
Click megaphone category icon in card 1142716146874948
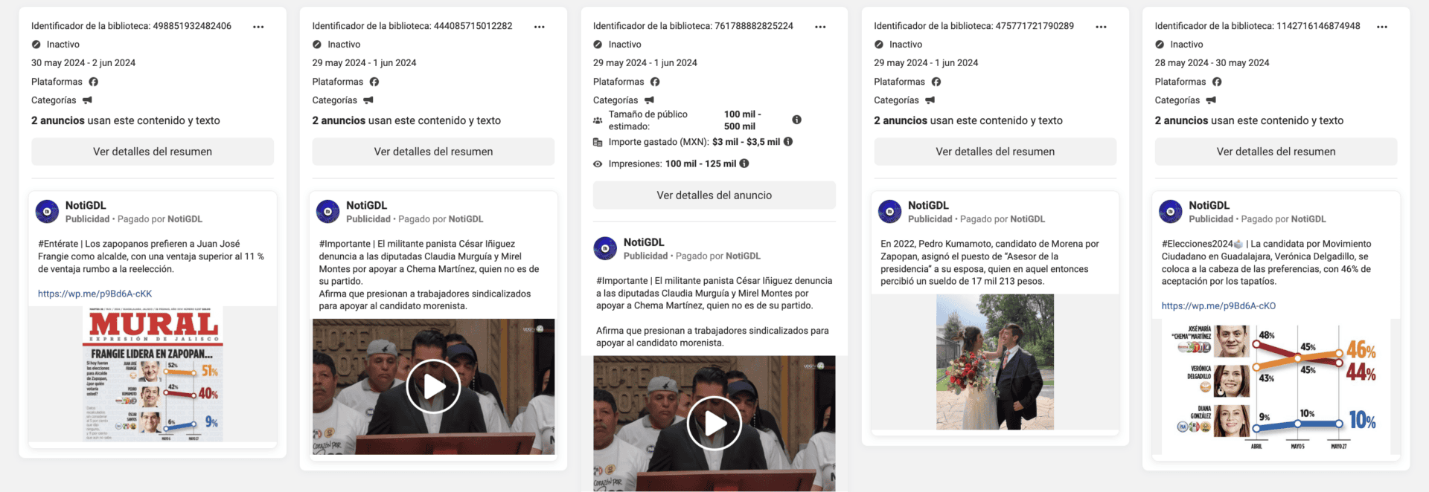point(1211,100)
